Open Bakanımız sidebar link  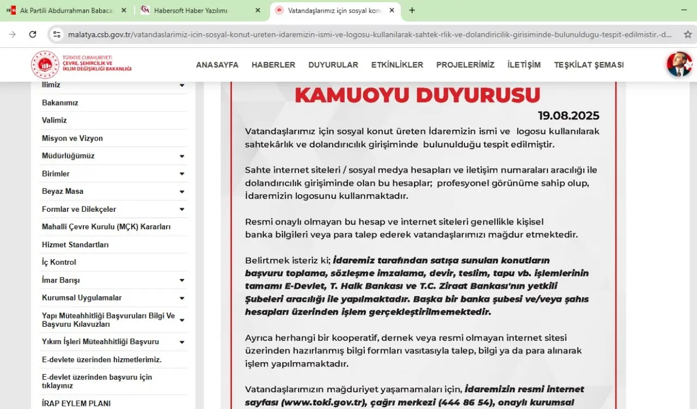[60, 103]
